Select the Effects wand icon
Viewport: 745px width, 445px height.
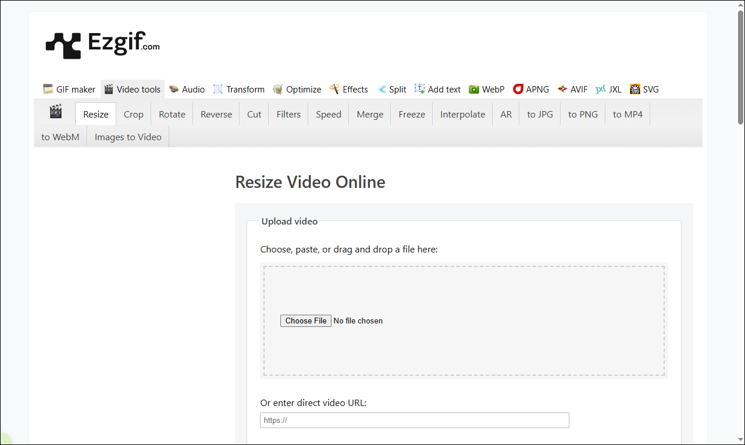(334, 88)
